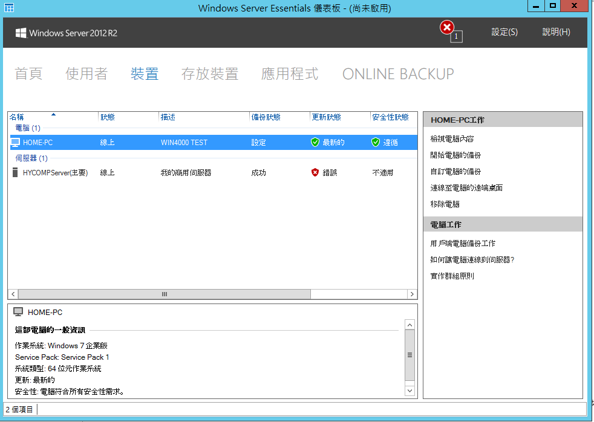Click 成功 backup status of HYCOMPServer

point(258,173)
